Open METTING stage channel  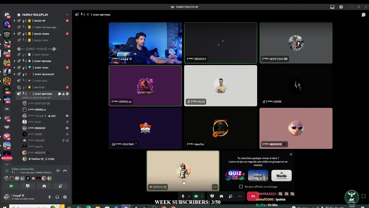coord(43,87)
